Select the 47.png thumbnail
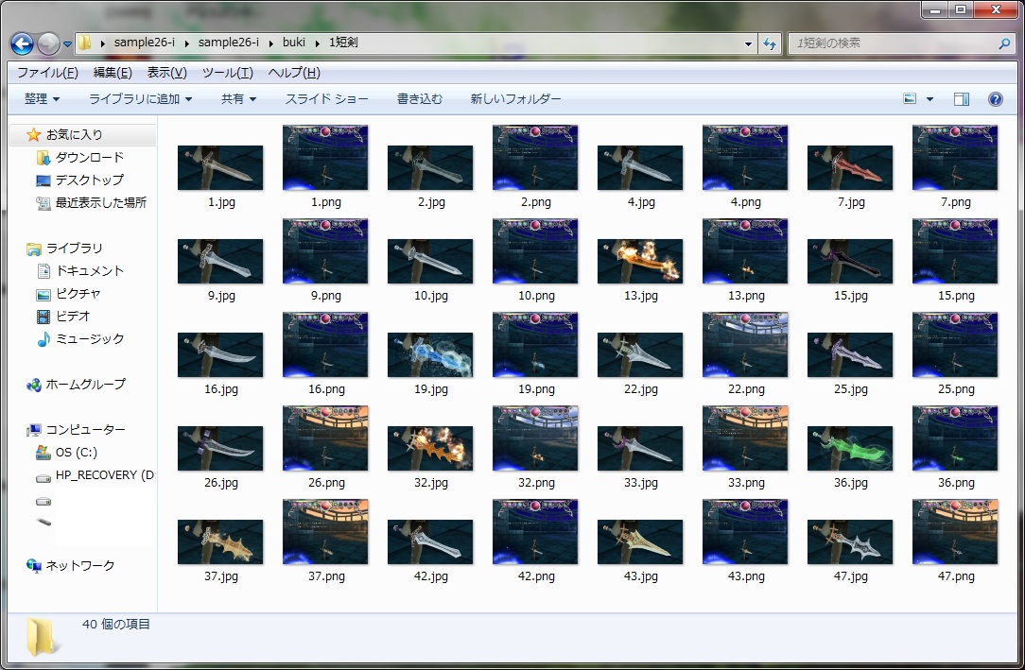The height and width of the screenshot is (670, 1025). coord(955,532)
